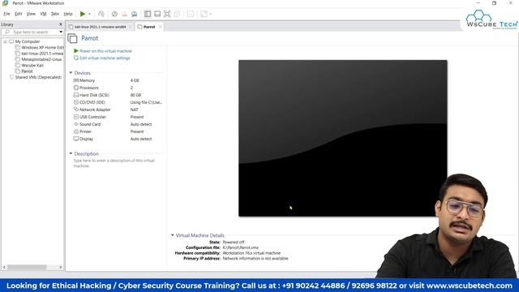
Task: Collapse the Description section
Action: point(71,153)
